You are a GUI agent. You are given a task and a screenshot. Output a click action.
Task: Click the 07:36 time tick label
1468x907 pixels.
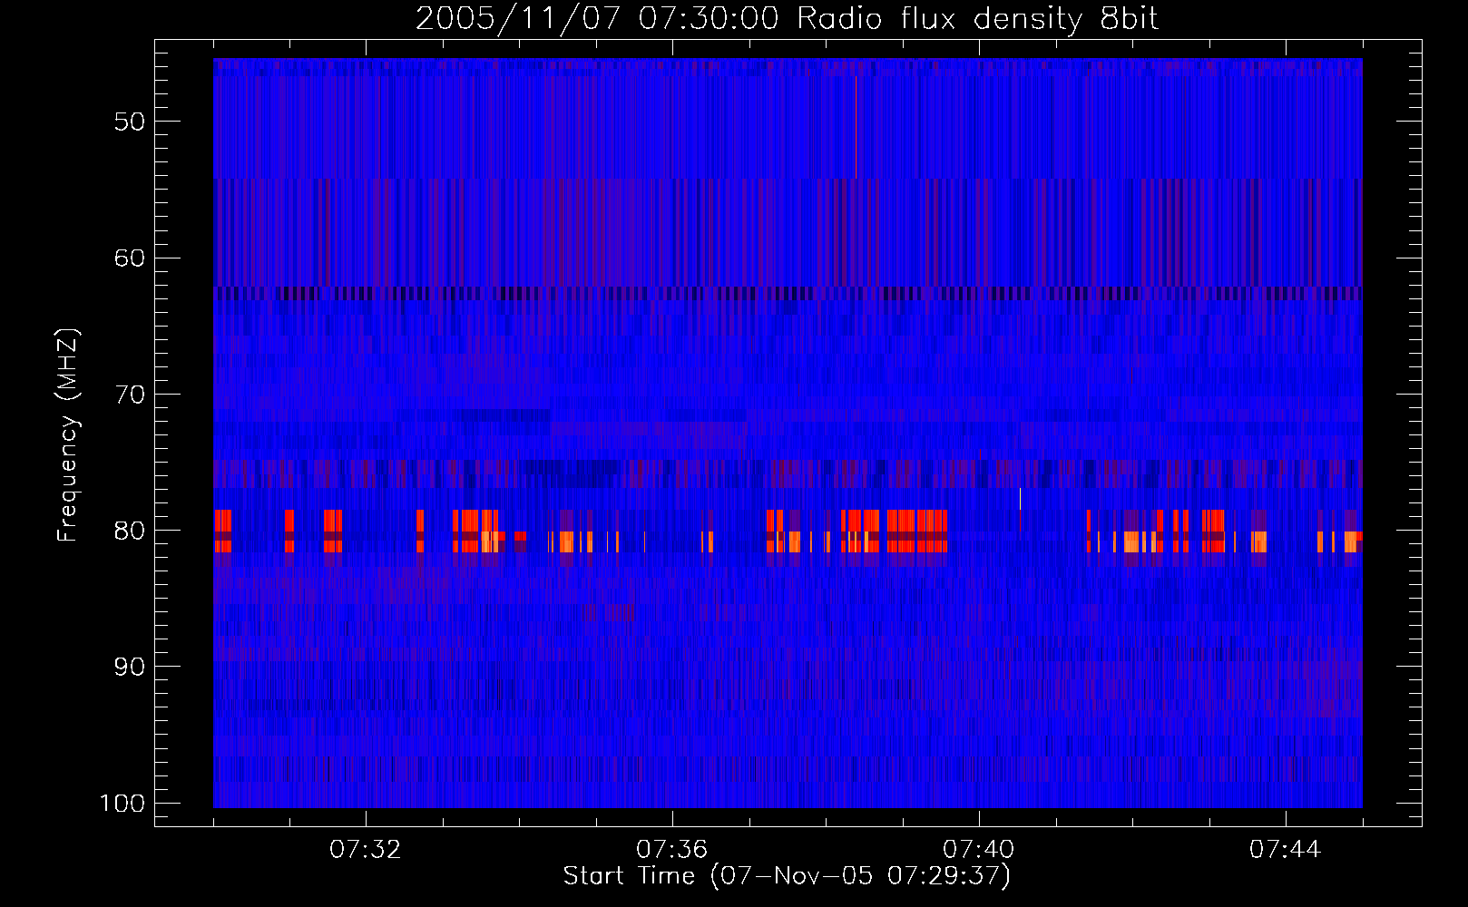click(672, 850)
